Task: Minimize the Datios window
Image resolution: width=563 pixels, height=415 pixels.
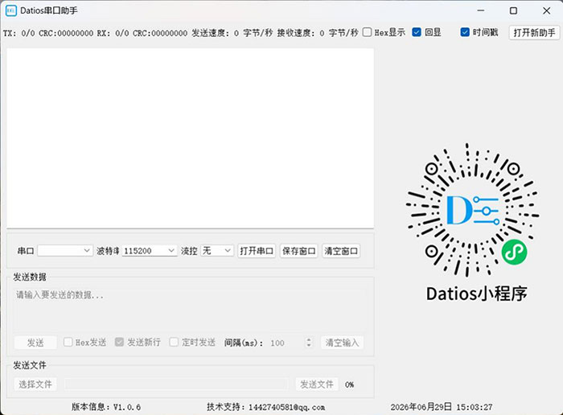Action: click(x=480, y=10)
